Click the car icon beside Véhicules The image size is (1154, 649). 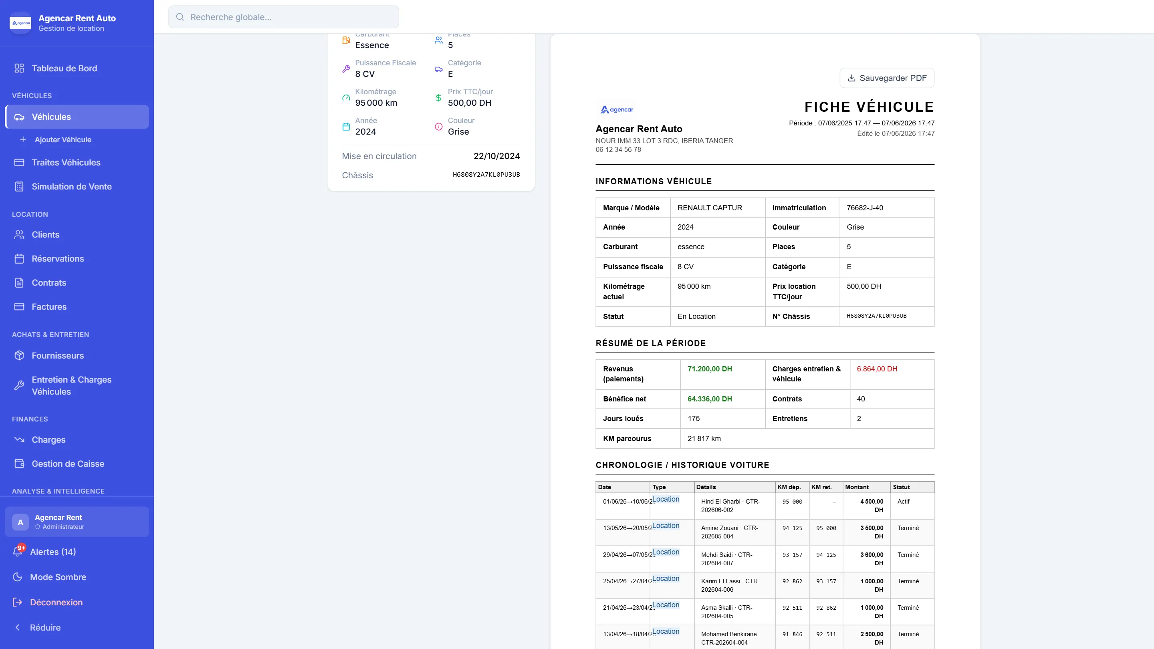coord(19,117)
